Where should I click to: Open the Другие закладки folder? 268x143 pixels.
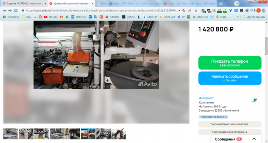[x=254, y=17]
